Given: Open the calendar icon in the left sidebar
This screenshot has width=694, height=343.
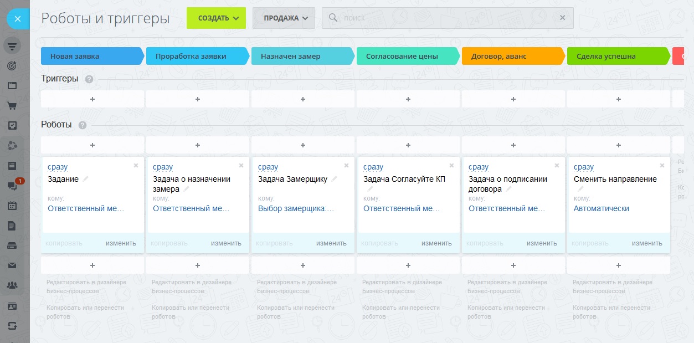Looking at the screenshot, I should pyautogui.click(x=12, y=206).
